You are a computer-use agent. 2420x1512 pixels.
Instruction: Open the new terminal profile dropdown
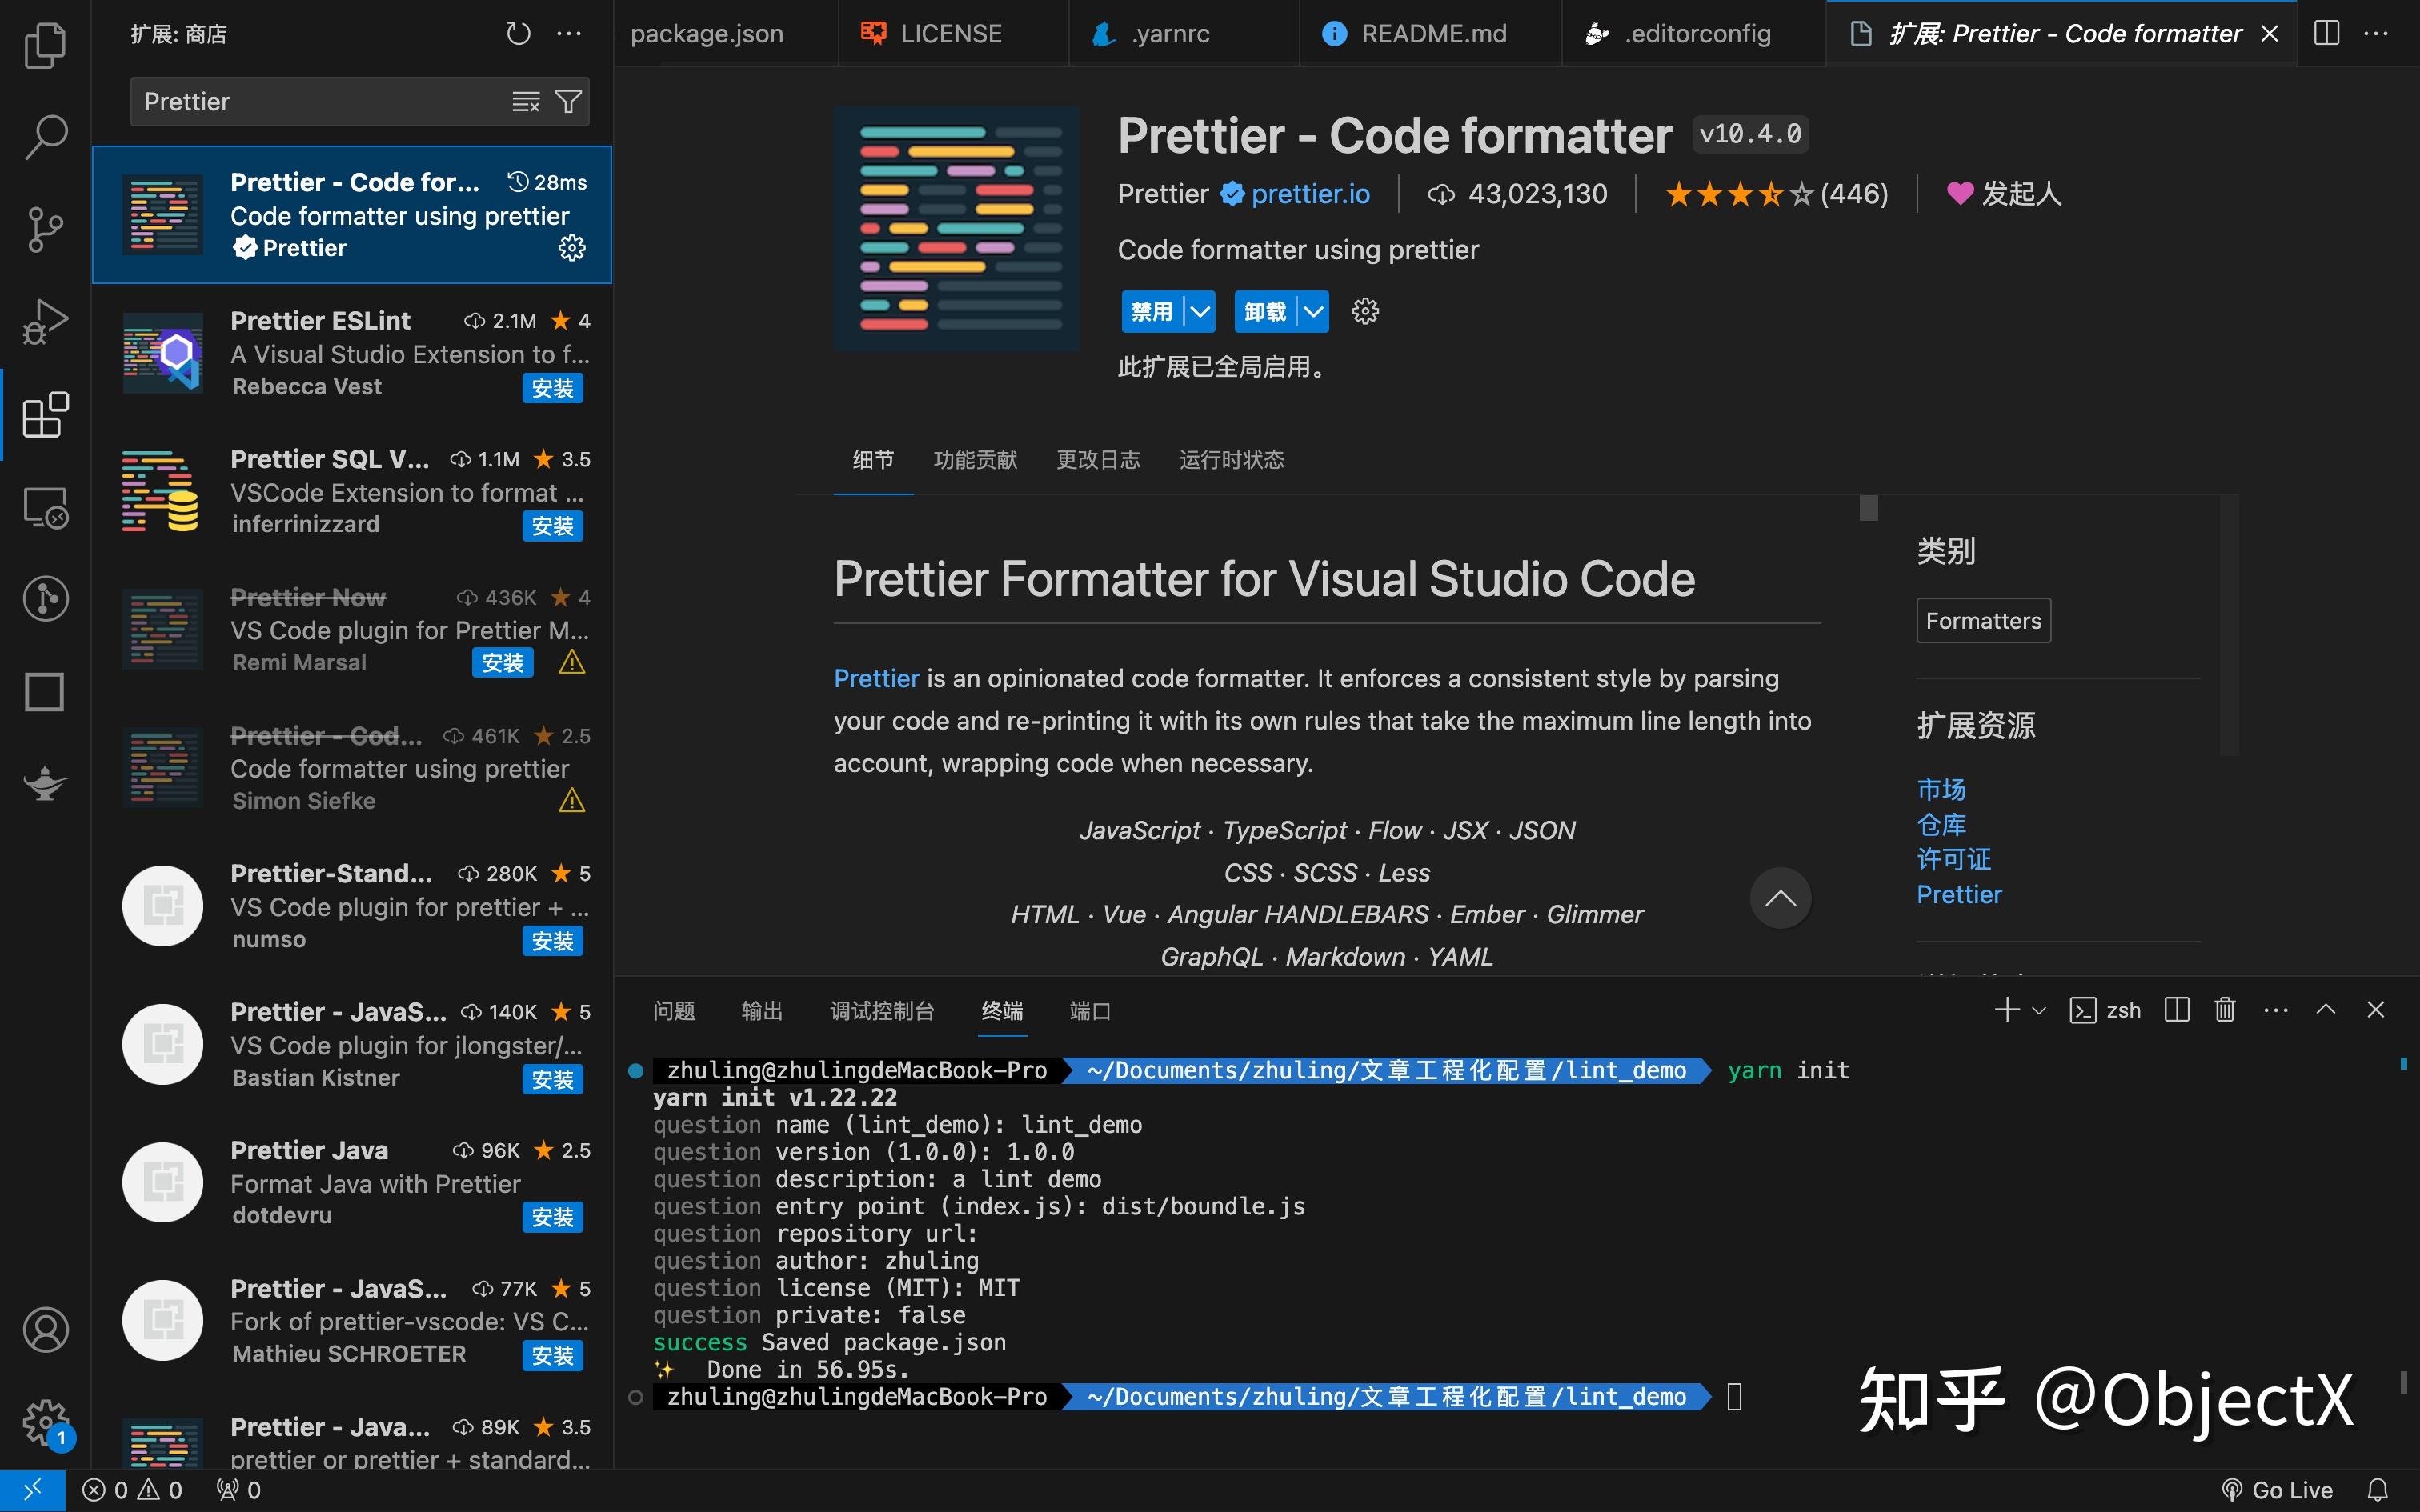tap(2039, 1010)
